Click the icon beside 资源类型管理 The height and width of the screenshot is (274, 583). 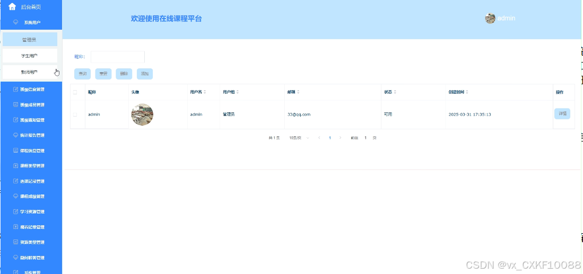15,242
